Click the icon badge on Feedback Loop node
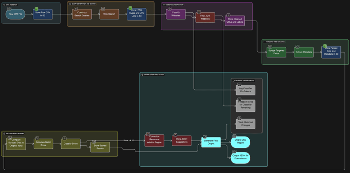 point(239,100)
